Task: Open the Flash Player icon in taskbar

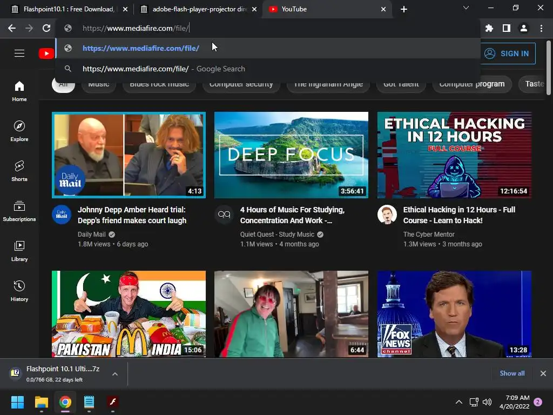Action: [112, 402]
